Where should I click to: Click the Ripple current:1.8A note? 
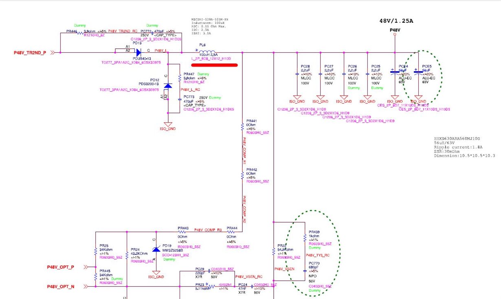pos(459,147)
